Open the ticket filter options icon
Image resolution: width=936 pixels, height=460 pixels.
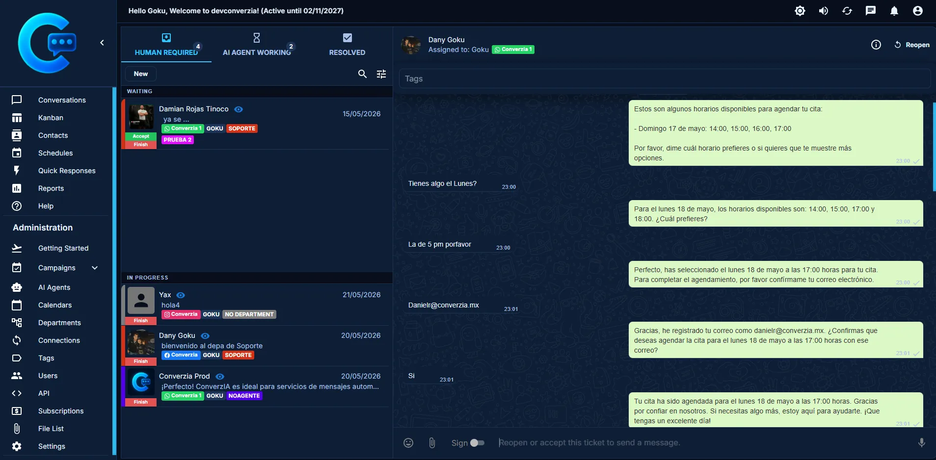(x=381, y=74)
